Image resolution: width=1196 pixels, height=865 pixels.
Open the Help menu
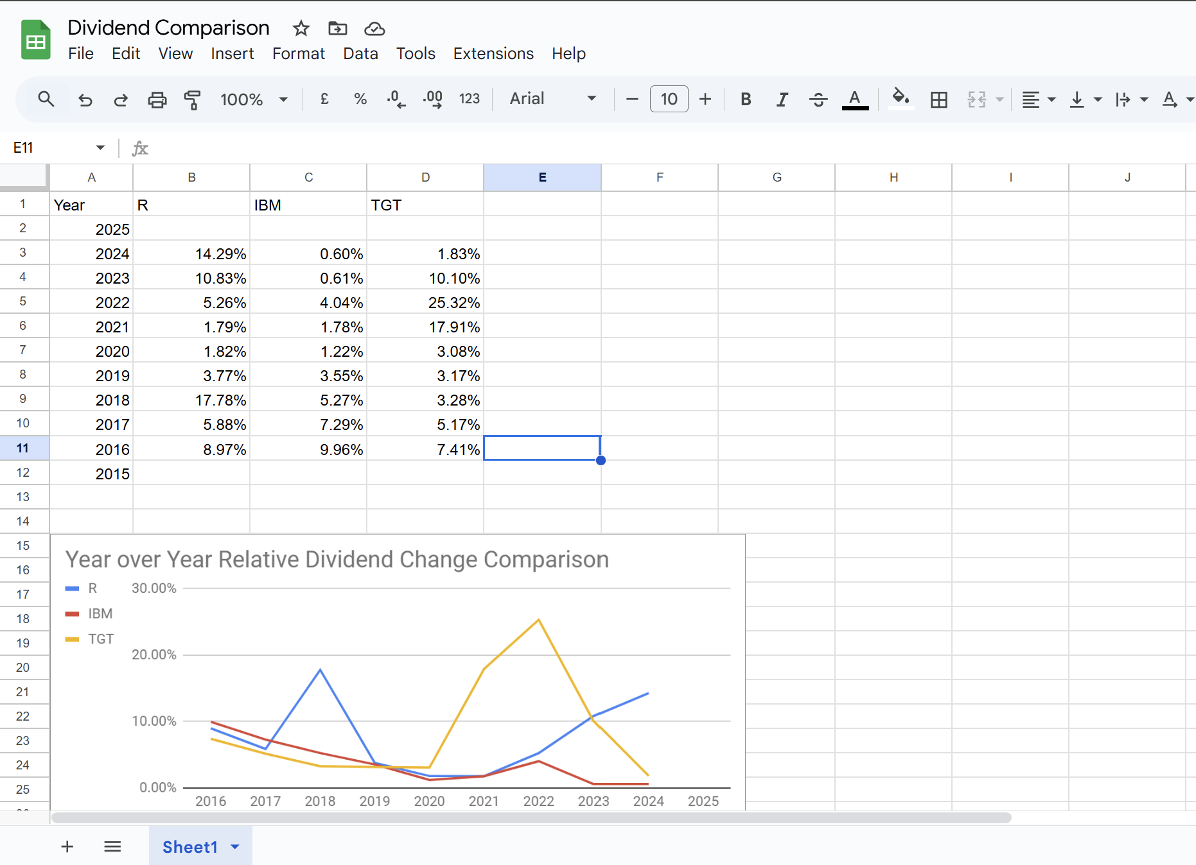pos(568,54)
